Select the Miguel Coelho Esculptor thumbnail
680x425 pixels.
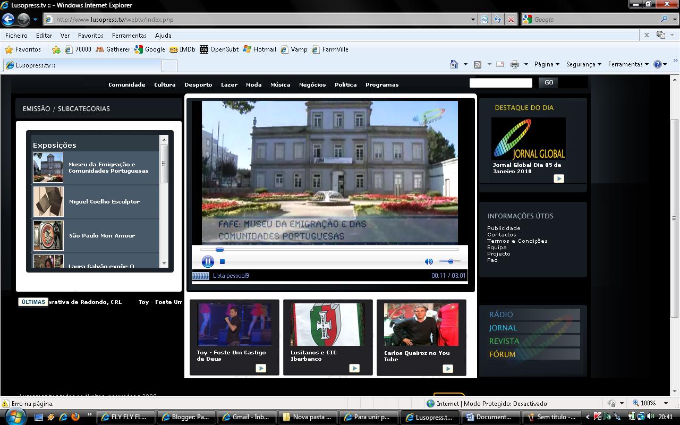point(48,202)
